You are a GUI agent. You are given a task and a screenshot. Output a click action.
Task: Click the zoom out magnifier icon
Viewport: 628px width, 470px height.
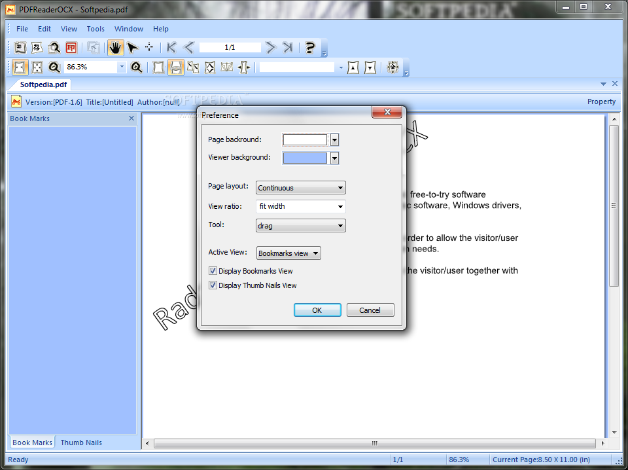(x=54, y=67)
